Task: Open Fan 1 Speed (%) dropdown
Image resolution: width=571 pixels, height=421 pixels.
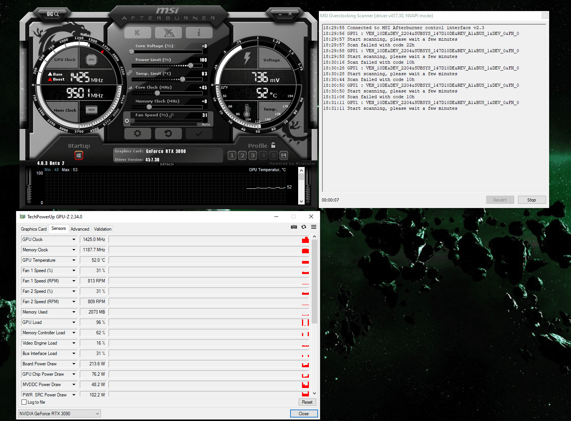Action: click(74, 271)
